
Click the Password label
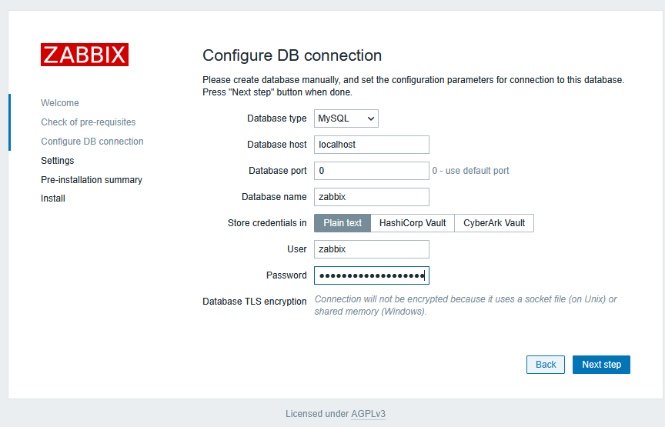tap(286, 275)
